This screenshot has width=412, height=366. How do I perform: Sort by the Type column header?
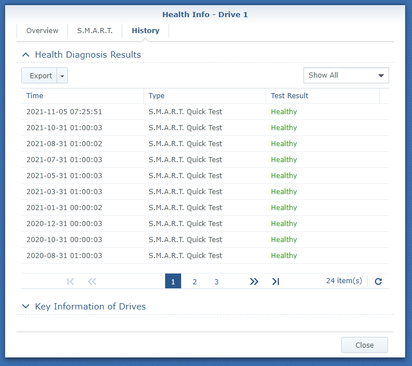tap(205, 96)
